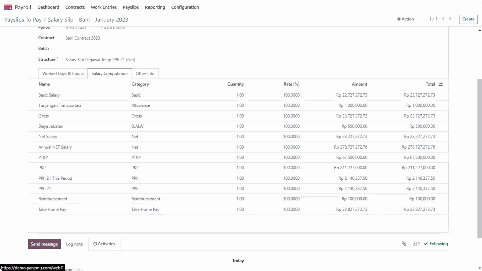Image resolution: width=482 pixels, height=271 pixels.
Task: Switch to the Worked Days & Inputs tab
Action: pyautogui.click(x=63, y=74)
